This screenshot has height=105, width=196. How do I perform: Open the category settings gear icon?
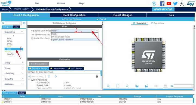click(24, 23)
